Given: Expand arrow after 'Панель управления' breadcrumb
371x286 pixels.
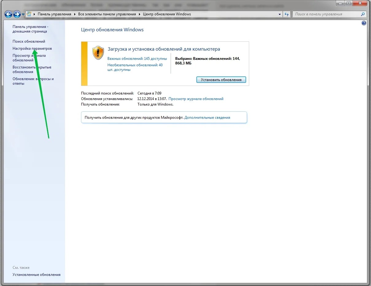Looking at the screenshot, I should 75,14.
